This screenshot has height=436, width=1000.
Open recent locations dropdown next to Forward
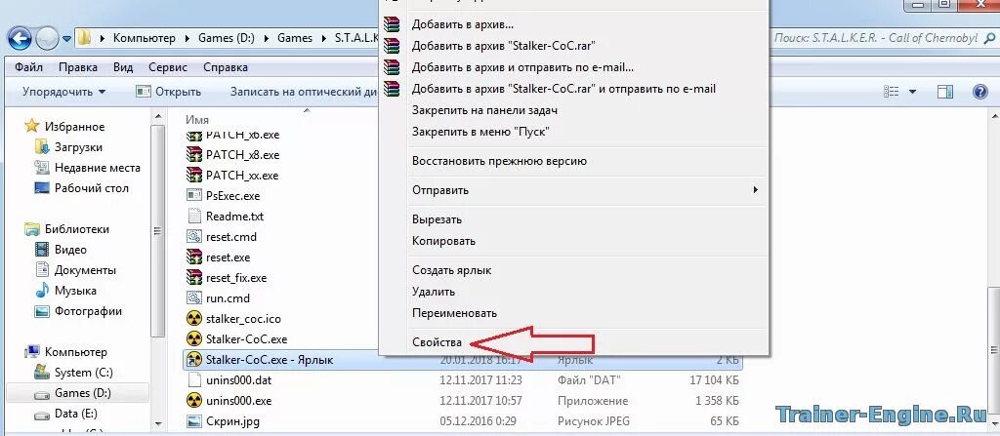67,39
